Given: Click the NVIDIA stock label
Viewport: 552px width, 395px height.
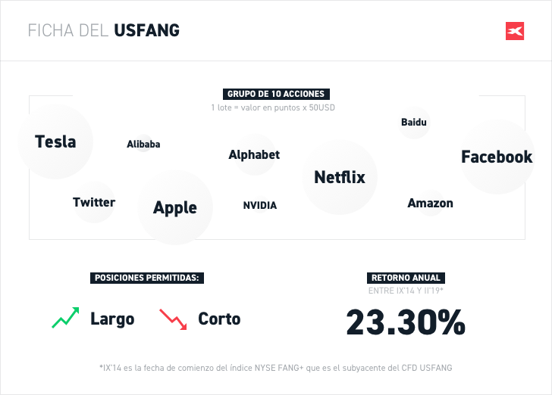Looking at the screenshot, I should (260, 205).
